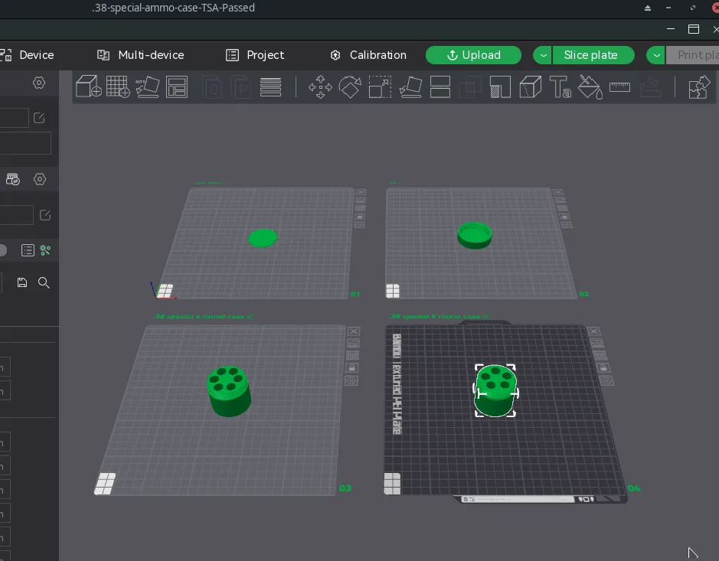Select the Move tool
This screenshot has width=719, height=561.
pos(320,86)
